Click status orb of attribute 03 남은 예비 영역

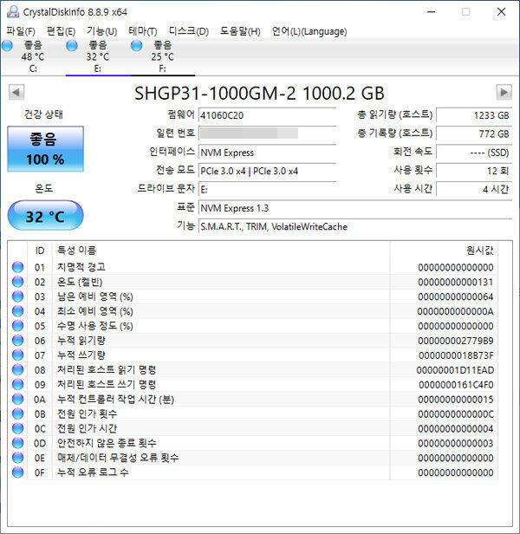pyautogui.click(x=17, y=296)
